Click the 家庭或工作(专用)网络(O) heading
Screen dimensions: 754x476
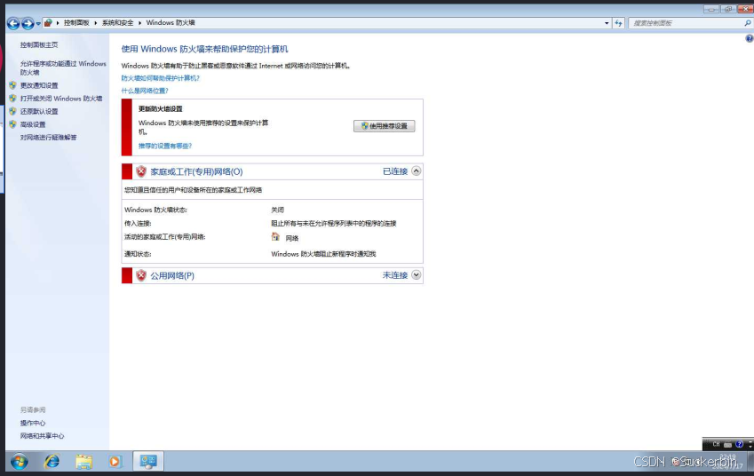click(196, 171)
